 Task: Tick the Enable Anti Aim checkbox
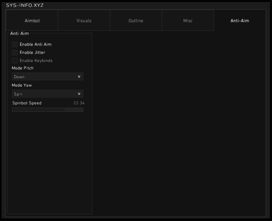point(15,44)
